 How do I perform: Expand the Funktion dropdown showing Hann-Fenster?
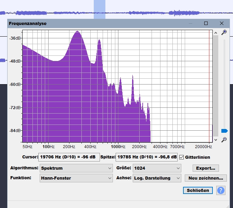76,178
